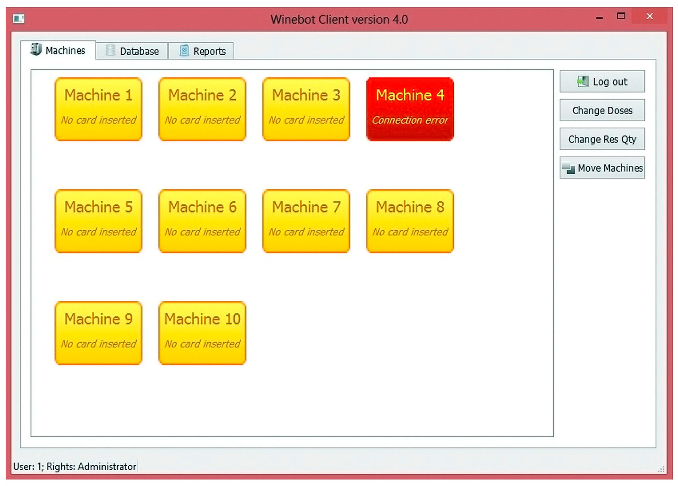Click the Machine 6 tile
Image resolution: width=678 pixels, height=486 pixels.
pyautogui.click(x=202, y=221)
